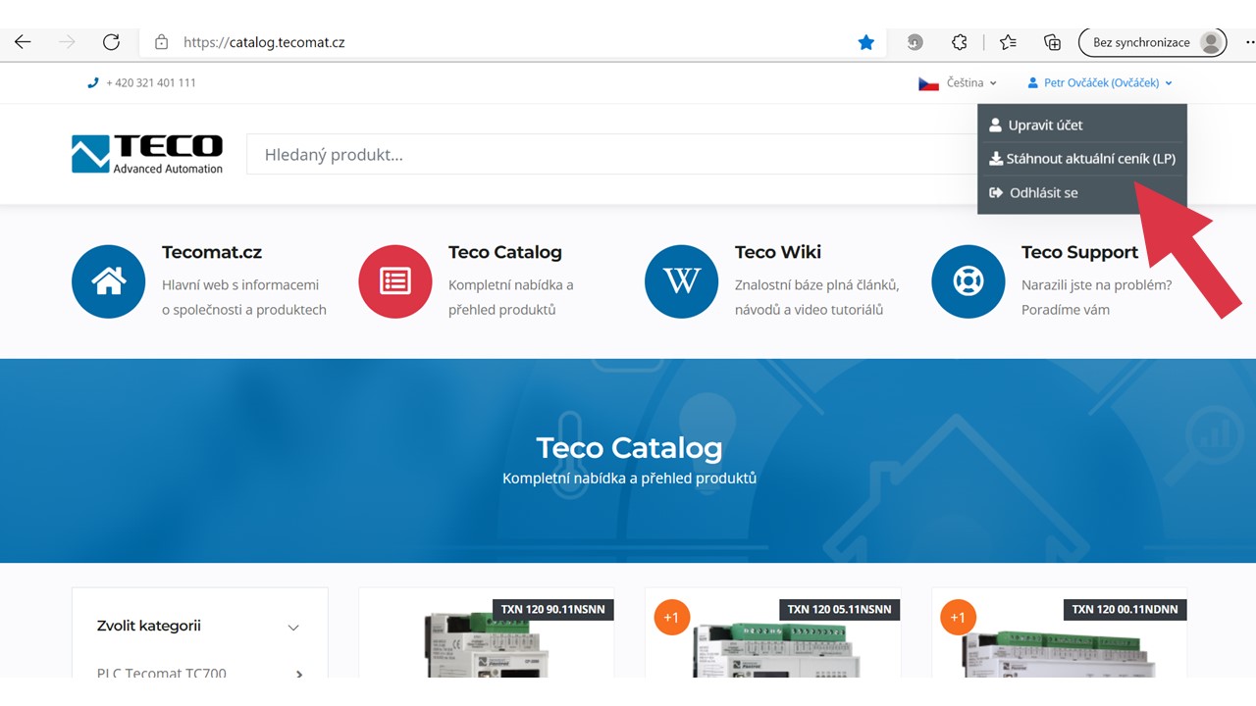The height and width of the screenshot is (706, 1256).
Task: Open the browser Collections icon
Action: point(1052,42)
